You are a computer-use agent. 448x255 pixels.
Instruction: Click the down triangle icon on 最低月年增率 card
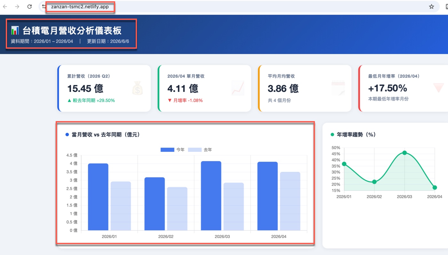[x=438, y=88]
